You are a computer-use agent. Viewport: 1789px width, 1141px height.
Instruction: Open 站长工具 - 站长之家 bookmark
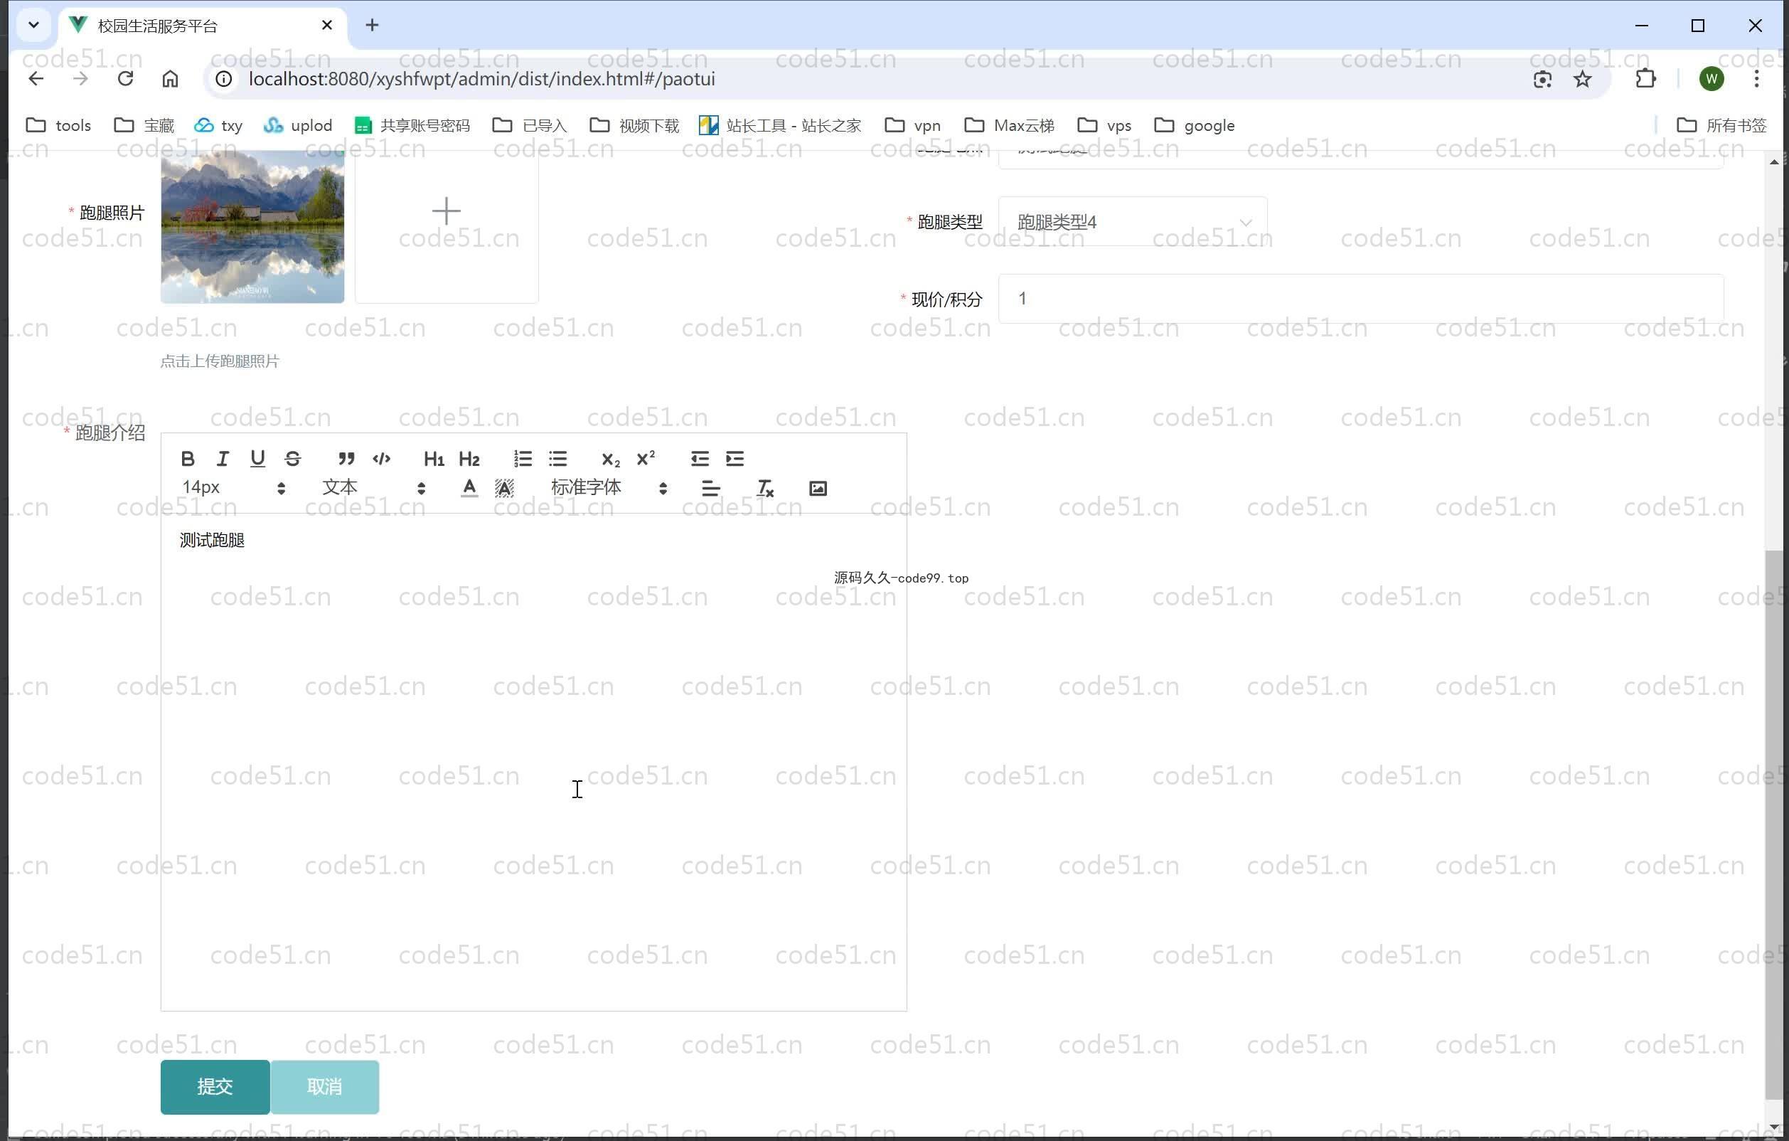(780, 126)
